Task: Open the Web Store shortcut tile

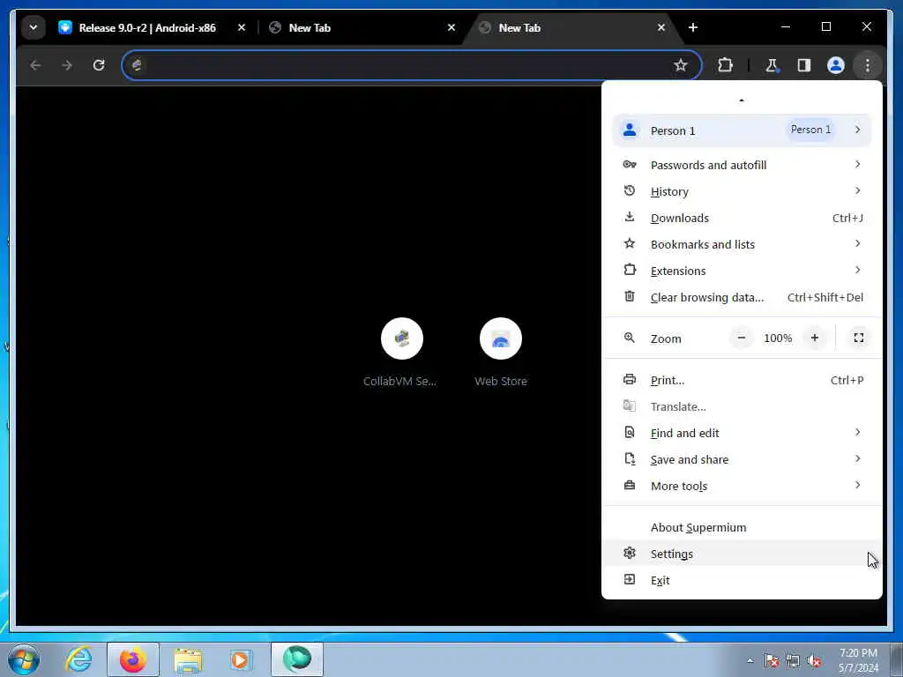Action: (x=501, y=352)
